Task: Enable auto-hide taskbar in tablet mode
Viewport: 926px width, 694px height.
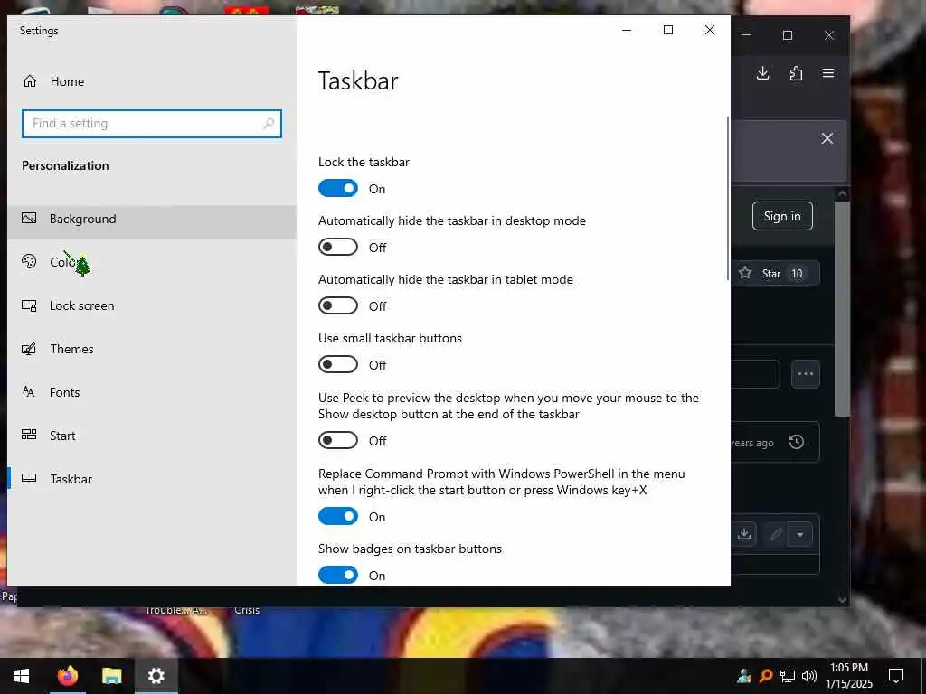Action: pyautogui.click(x=338, y=305)
